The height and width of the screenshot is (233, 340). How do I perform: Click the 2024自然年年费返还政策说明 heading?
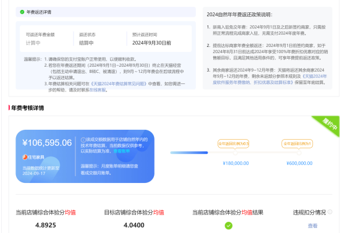click(239, 14)
